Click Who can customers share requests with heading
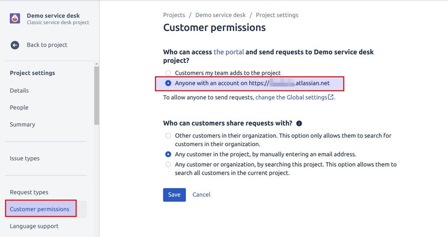The image size is (448, 237). tap(228, 123)
